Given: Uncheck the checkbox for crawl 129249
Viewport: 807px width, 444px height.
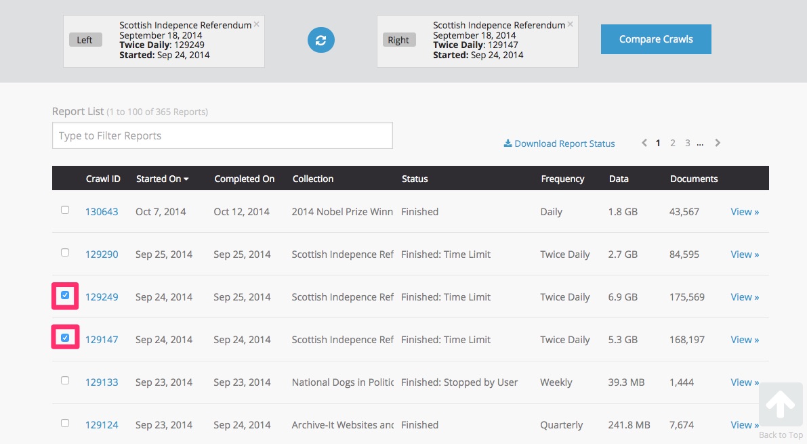Looking at the screenshot, I should coord(65,295).
